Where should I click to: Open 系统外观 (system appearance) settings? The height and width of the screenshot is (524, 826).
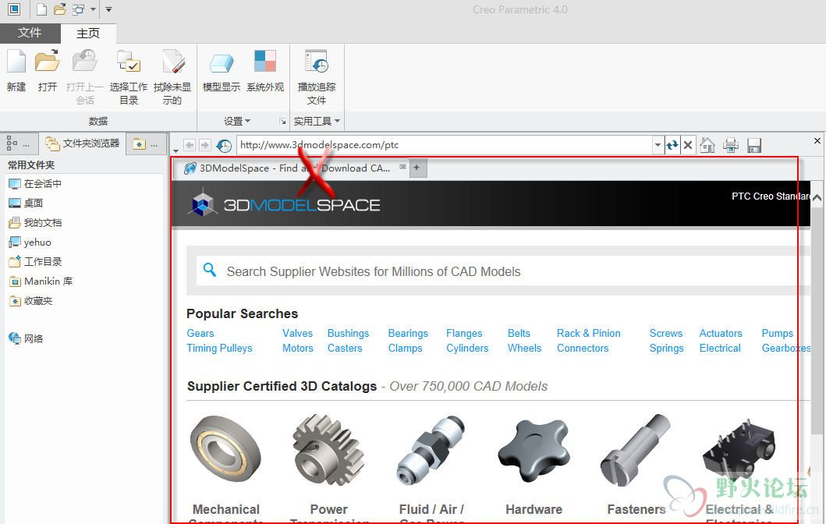(265, 62)
